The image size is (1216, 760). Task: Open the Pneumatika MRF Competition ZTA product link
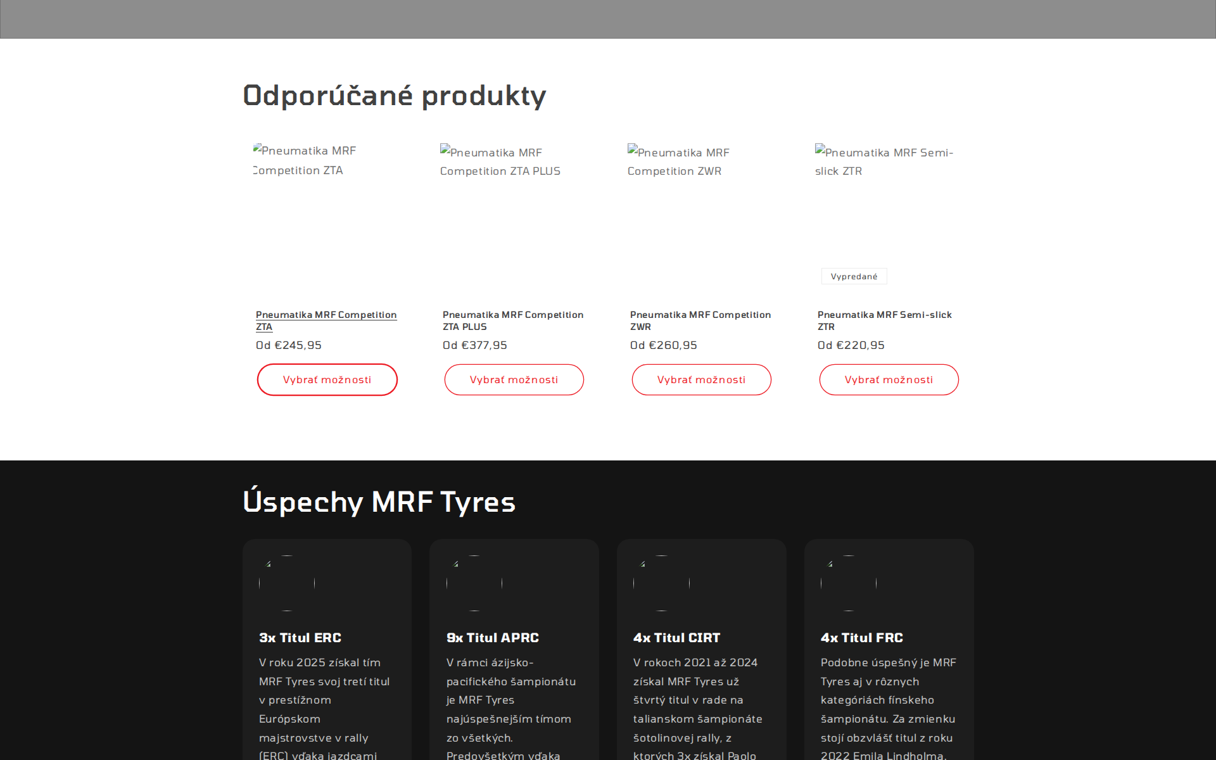326,320
